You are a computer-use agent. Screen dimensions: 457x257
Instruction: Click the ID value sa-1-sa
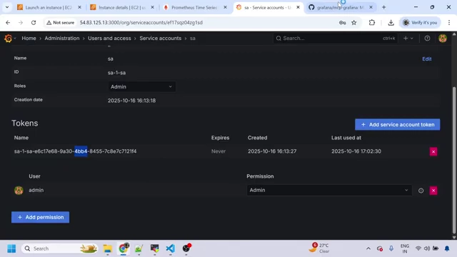[116, 73]
